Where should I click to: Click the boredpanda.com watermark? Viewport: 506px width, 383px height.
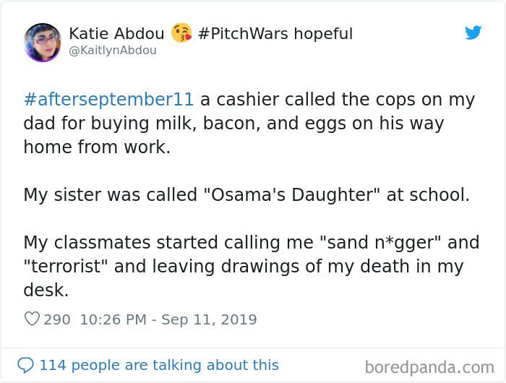[429, 367]
